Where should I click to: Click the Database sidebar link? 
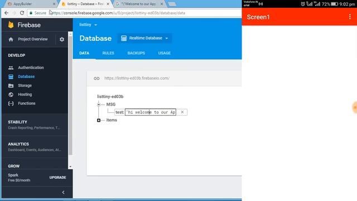tap(26, 76)
